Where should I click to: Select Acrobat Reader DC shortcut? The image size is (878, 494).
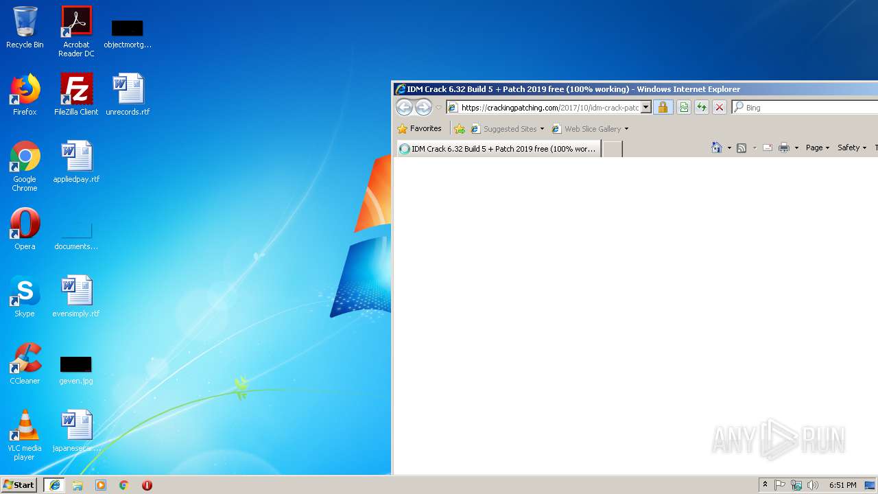click(76, 32)
